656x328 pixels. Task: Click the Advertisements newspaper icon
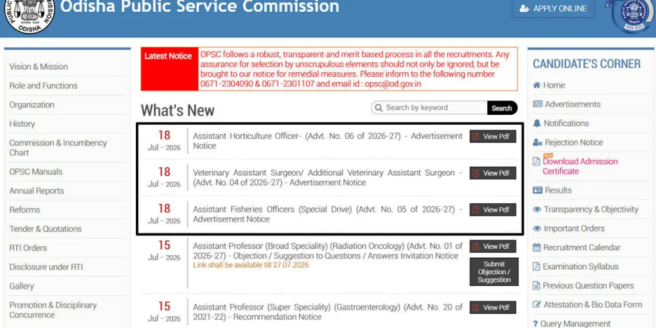coord(538,104)
